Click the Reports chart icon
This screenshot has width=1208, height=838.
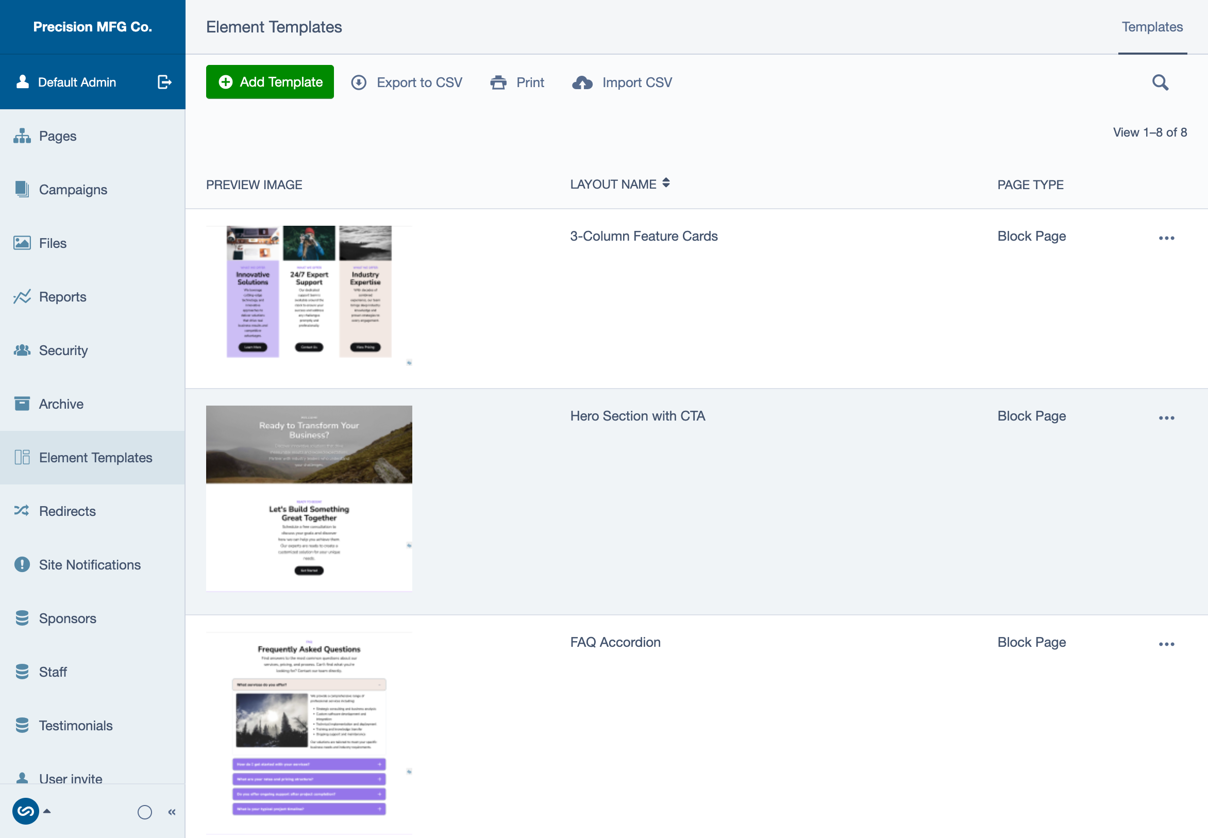pos(22,297)
